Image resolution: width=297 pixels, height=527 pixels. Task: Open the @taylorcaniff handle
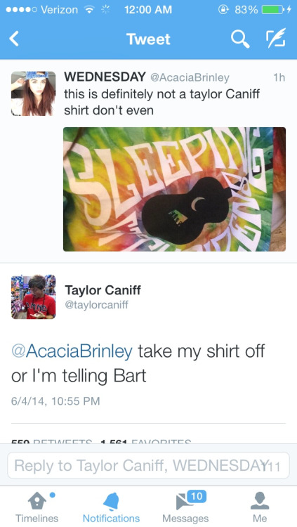coord(96,305)
